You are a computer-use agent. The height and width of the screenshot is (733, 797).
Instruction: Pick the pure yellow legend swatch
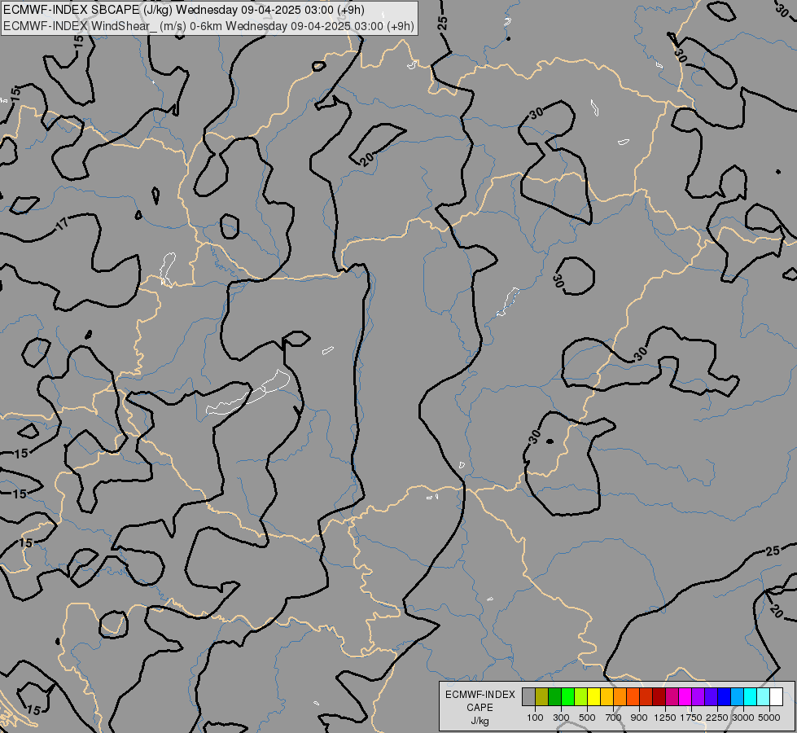click(594, 696)
